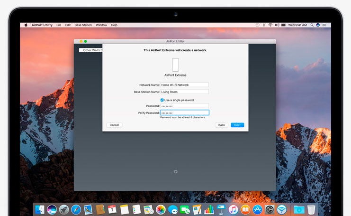This screenshot has width=351, height=216.
Task: Click the menu bar clock Wed 9:41 AM
Action: pos(297,25)
